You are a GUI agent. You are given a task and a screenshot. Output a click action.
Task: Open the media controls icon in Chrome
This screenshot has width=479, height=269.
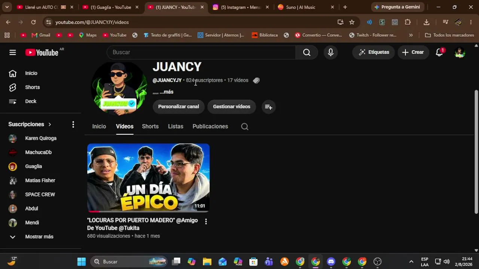tap(445, 22)
